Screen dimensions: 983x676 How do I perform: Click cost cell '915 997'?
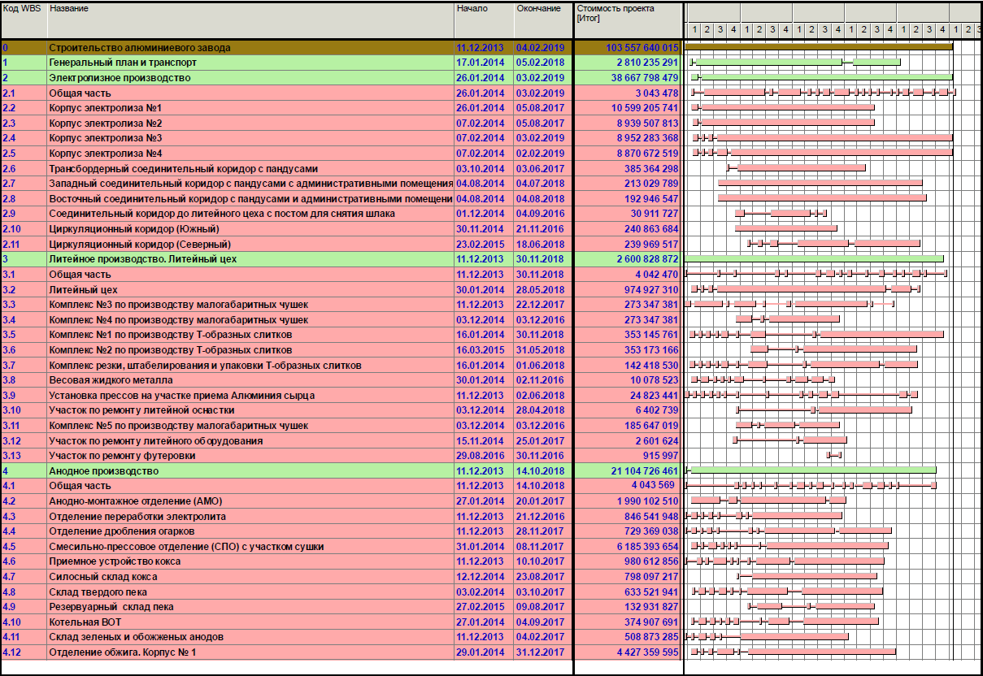[x=627, y=456]
